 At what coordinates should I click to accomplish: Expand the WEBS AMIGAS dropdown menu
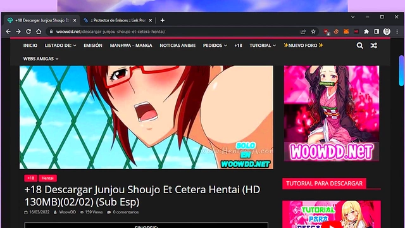[40, 59]
